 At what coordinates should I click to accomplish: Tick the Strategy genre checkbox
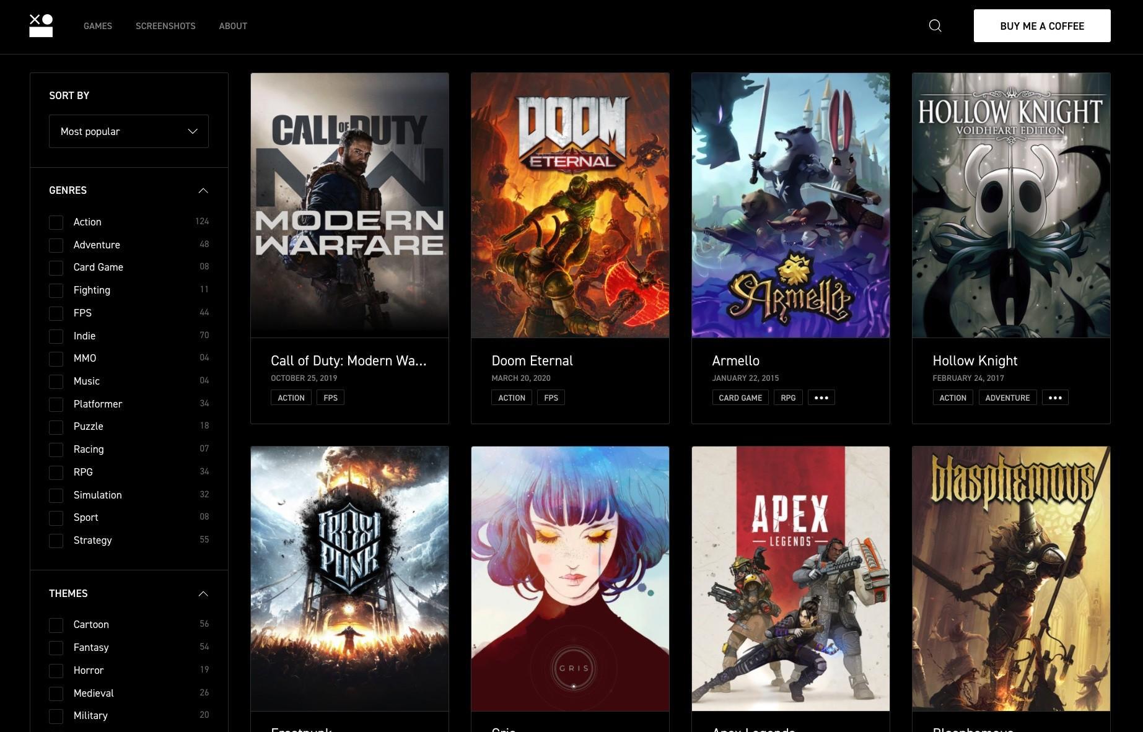pos(56,541)
